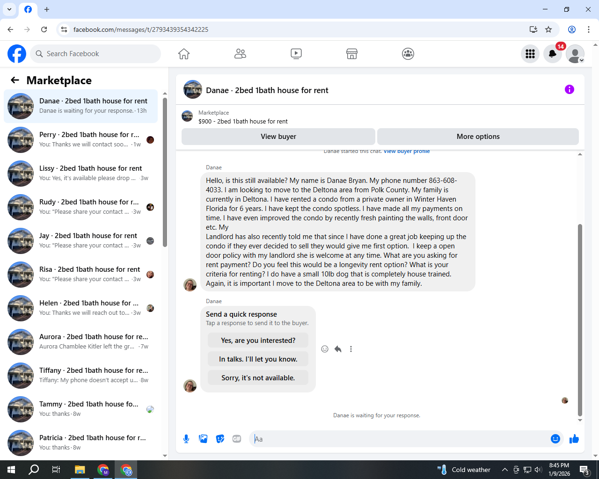Click the Search Facebook box
The height and width of the screenshot is (479, 599).
95,54
